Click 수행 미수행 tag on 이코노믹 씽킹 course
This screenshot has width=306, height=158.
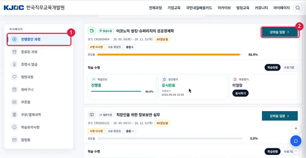[x=96, y=47]
